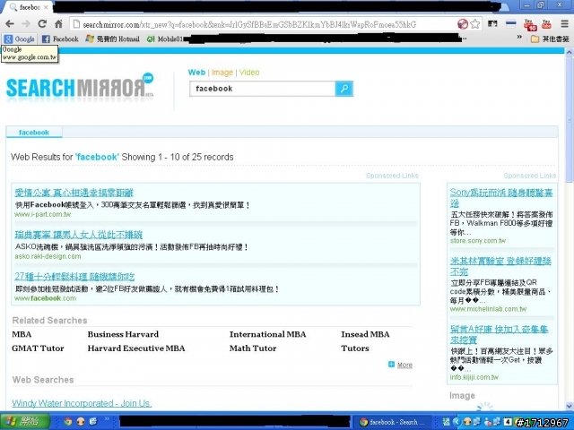The height and width of the screenshot is (430, 574).
Task: Open the ASKO sponsored result title
Action: pyautogui.click(x=78, y=235)
